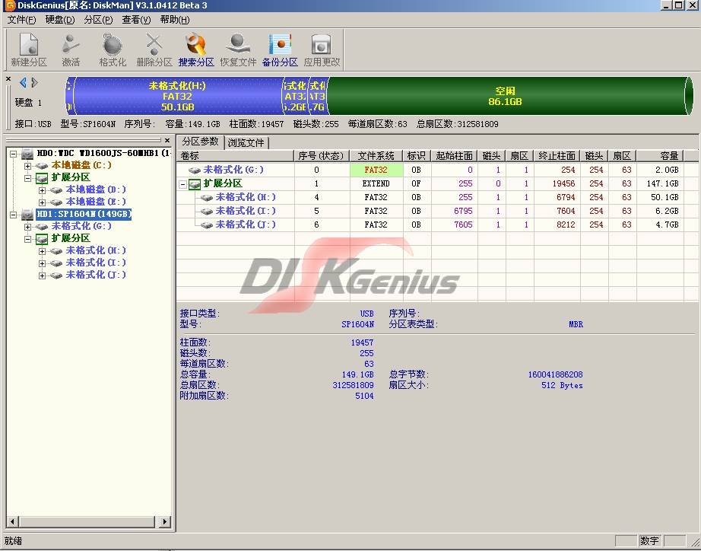Click the 格式化 toolbar icon

coord(113,49)
